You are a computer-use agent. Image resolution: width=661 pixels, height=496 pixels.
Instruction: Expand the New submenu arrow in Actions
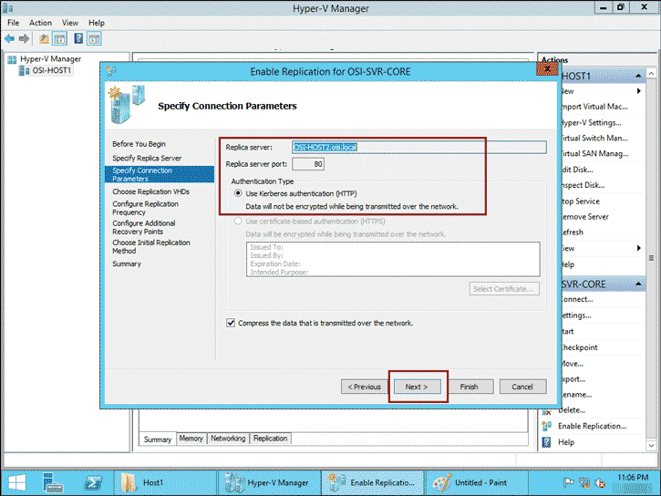pyautogui.click(x=639, y=91)
